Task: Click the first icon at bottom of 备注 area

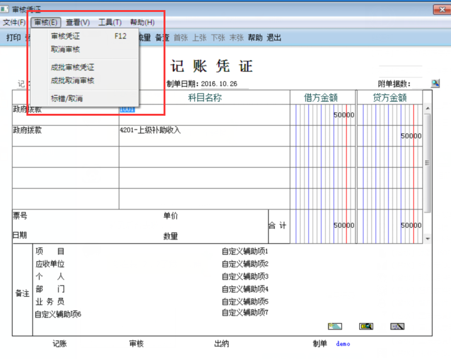Action: pyautogui.click(x=335, y=326)
